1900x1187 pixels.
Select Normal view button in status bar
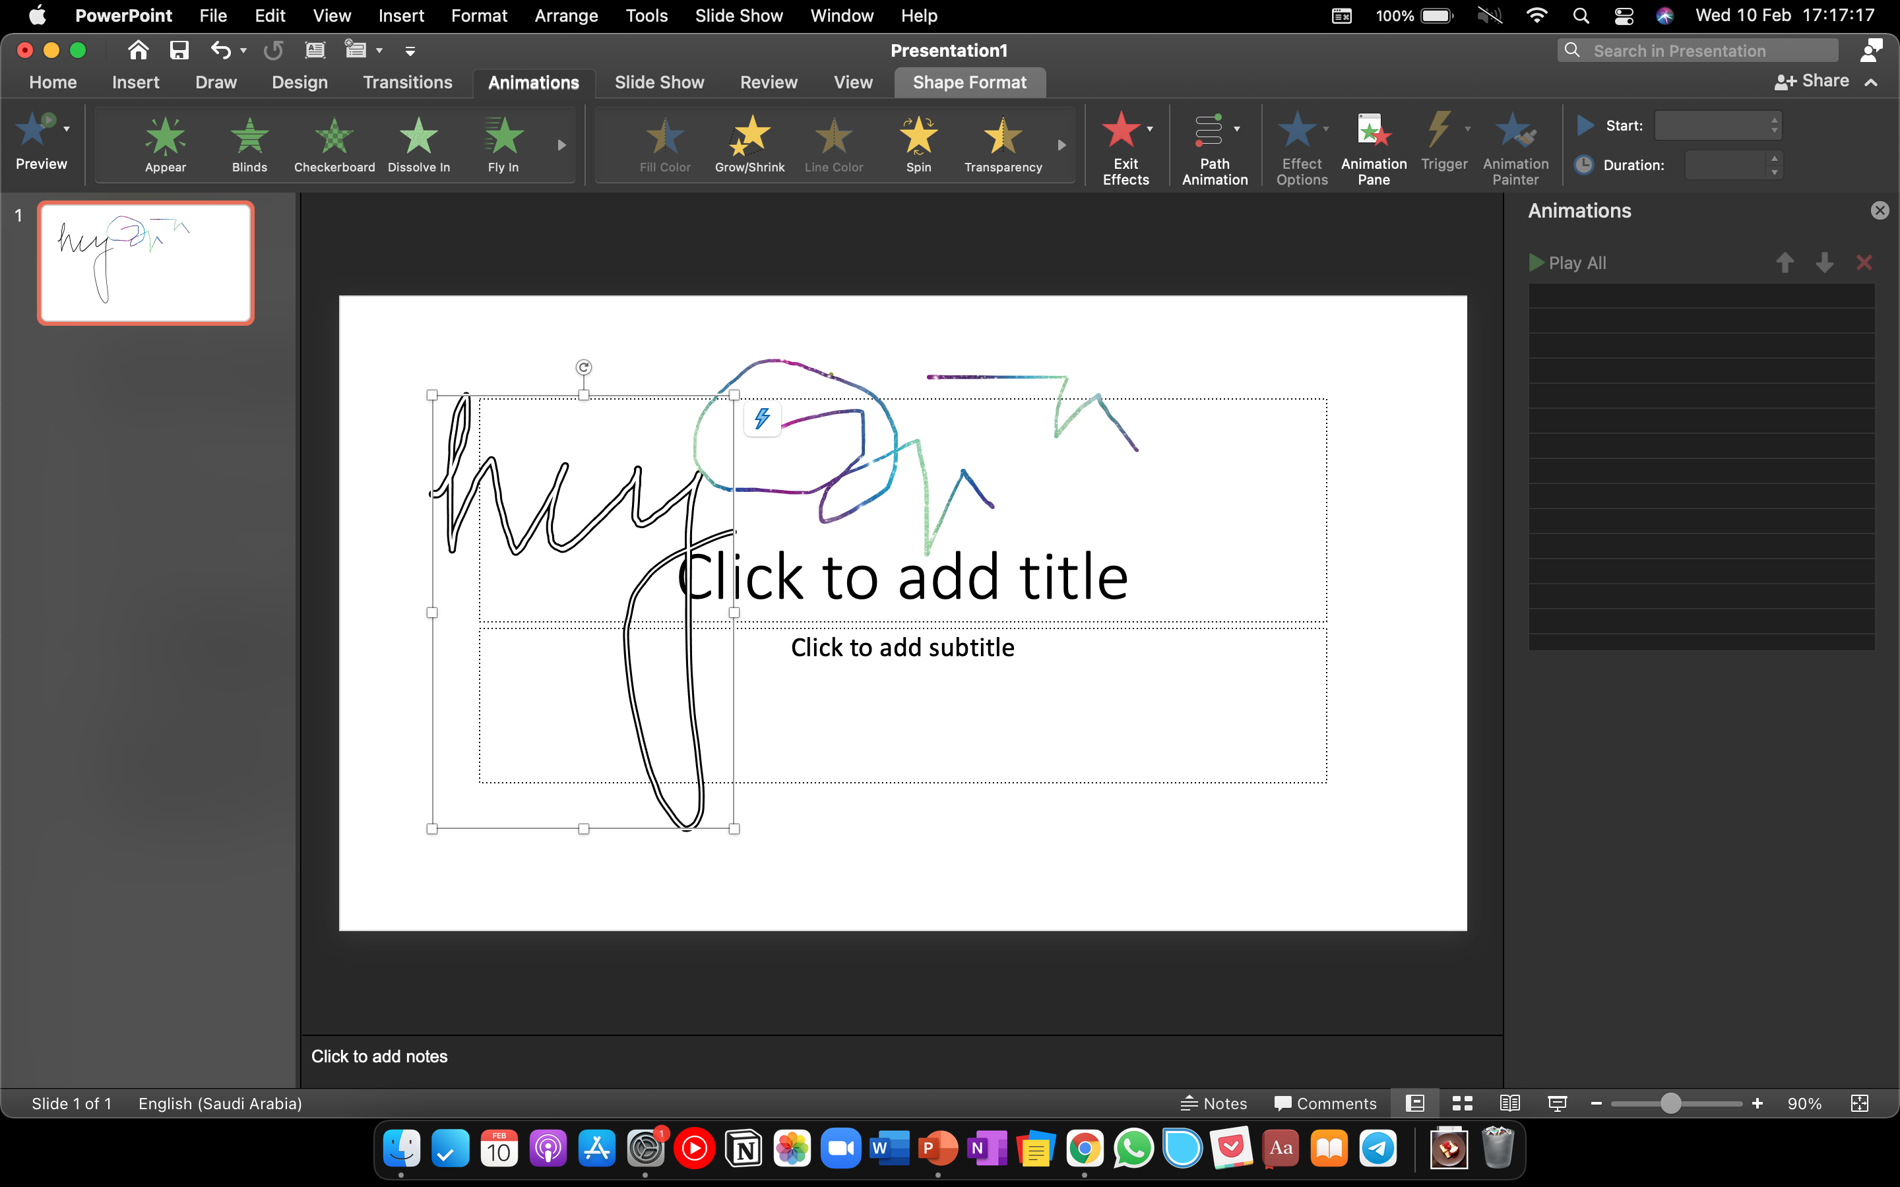[1415, 1103]
